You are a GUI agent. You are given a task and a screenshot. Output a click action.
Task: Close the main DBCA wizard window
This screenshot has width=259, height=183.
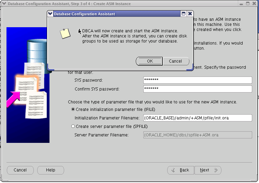tap(254, 3)
